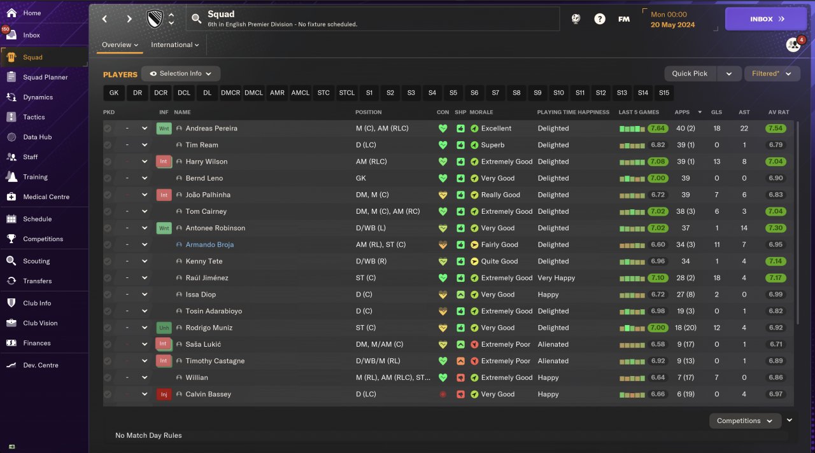Screen dimensions: 815x453
Task: Open position dropdown for Tim Ream
Action: (145, 145)
